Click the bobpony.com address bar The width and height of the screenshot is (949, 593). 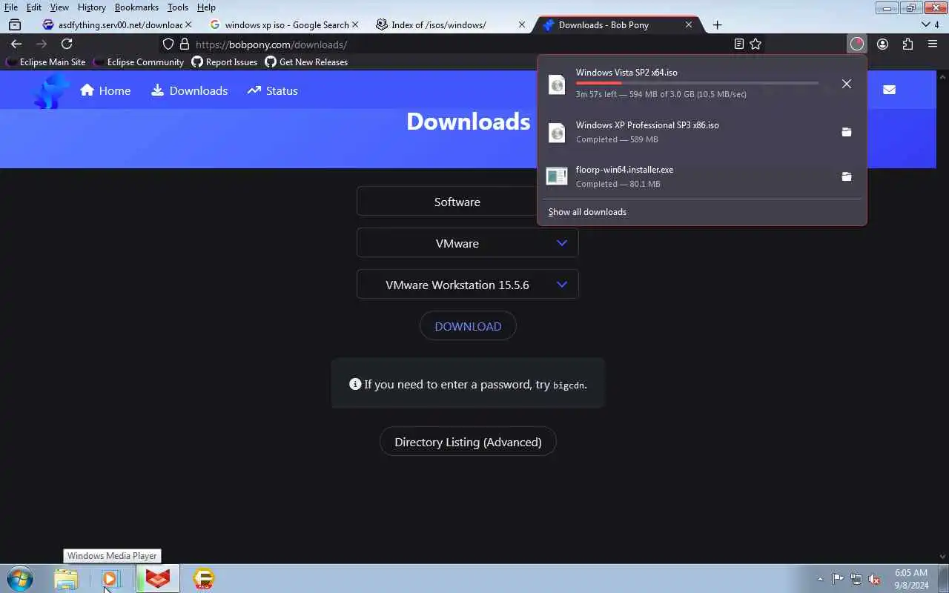coord(460,44)
